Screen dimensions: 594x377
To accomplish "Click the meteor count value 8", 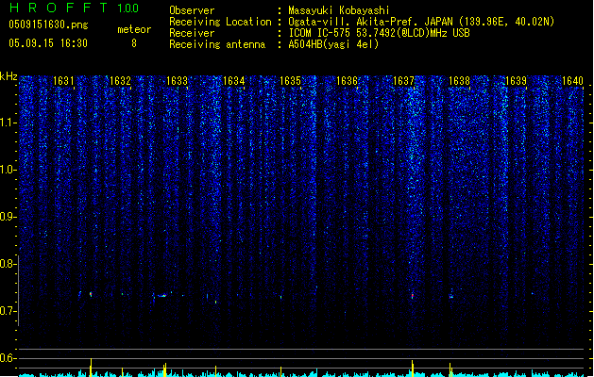I will pos(134,43).
